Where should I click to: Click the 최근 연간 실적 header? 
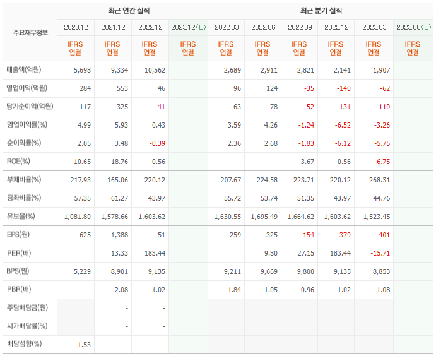(129, 11)
